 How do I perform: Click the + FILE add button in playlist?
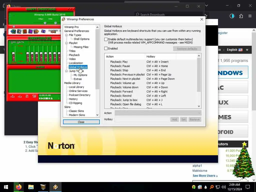pos(12,96)
